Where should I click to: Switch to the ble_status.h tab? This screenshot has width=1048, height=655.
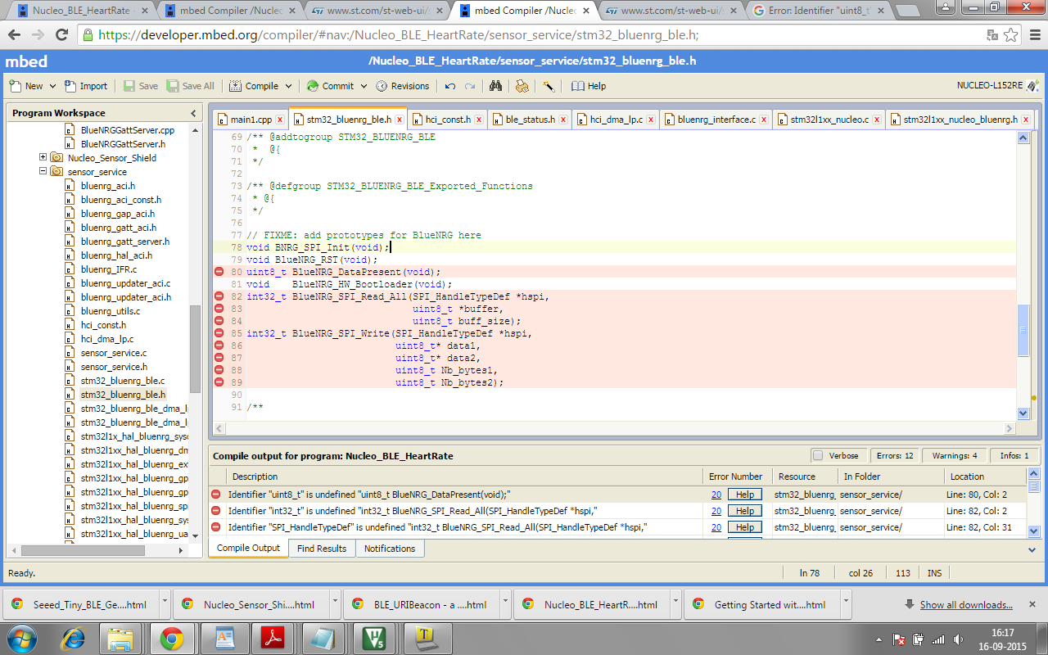point(529,120)
